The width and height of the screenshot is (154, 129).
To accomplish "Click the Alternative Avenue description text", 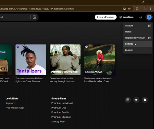I will pyautogui.click(x=63, y=80).
